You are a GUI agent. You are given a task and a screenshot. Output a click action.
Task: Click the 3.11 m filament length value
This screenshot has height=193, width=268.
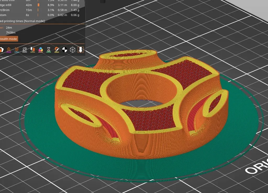click(62, 5)
